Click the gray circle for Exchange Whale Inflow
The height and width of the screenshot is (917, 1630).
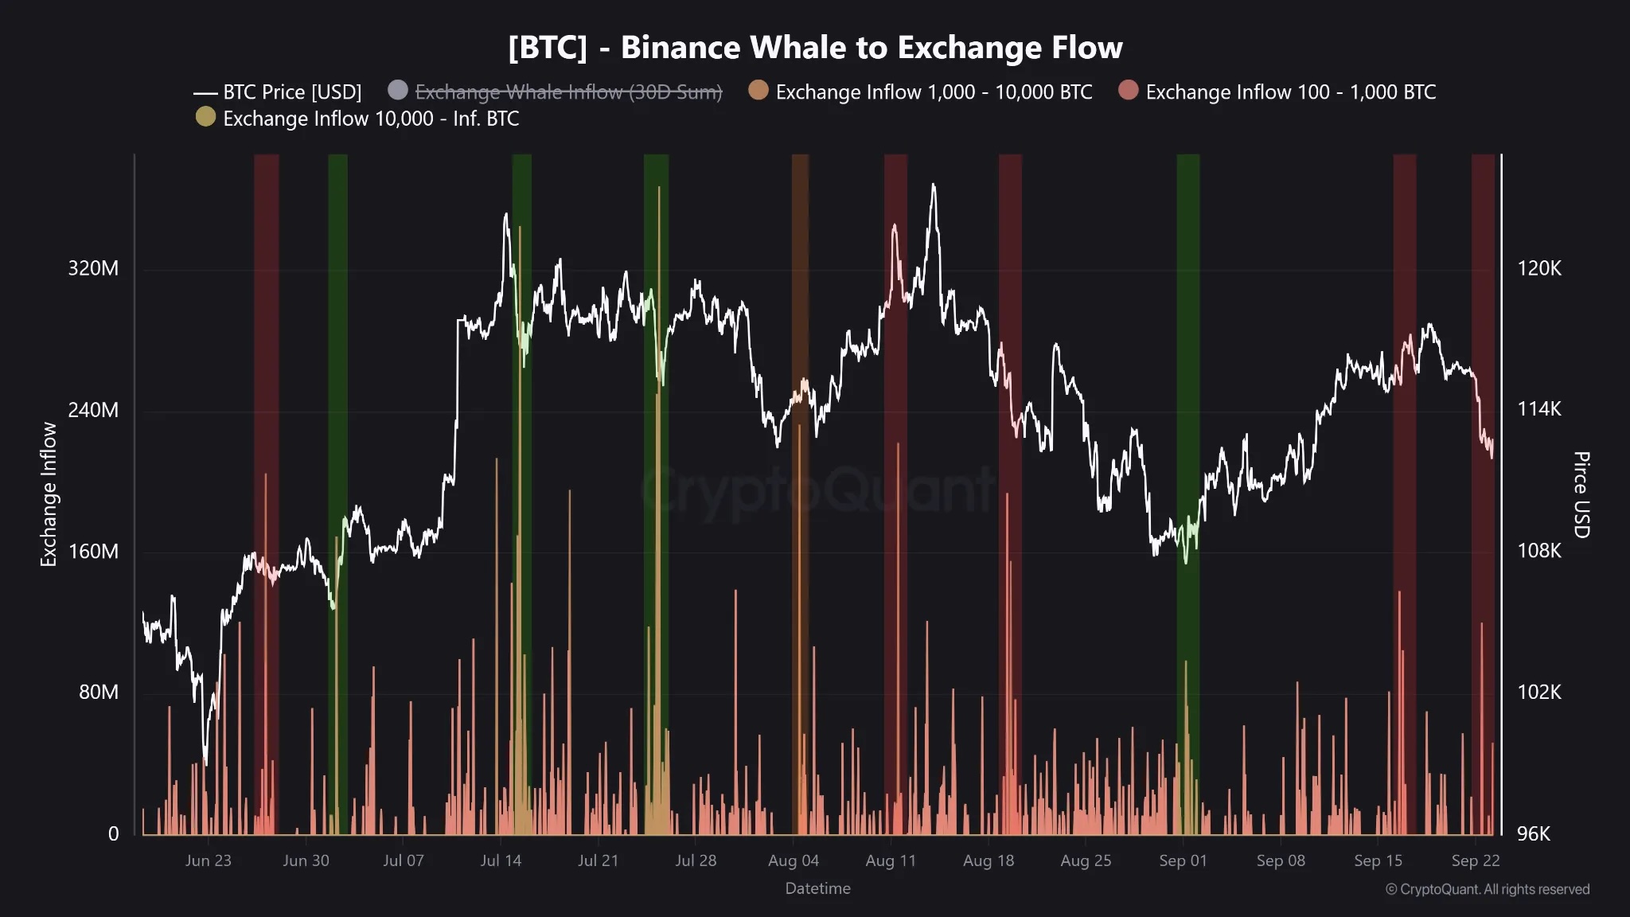398,90
